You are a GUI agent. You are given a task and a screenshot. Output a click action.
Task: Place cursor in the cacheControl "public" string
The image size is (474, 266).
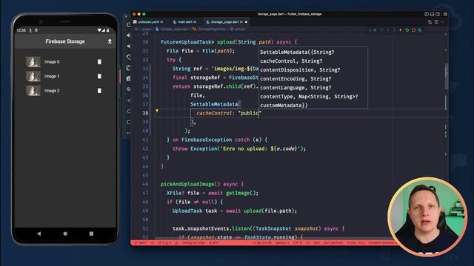point(249,113)
